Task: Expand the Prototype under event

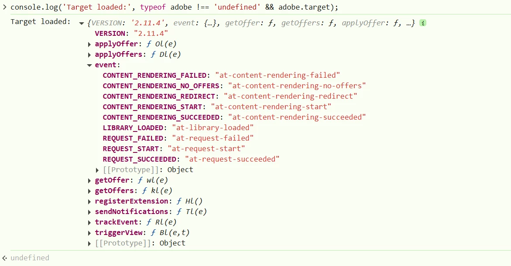Action: 97,170
